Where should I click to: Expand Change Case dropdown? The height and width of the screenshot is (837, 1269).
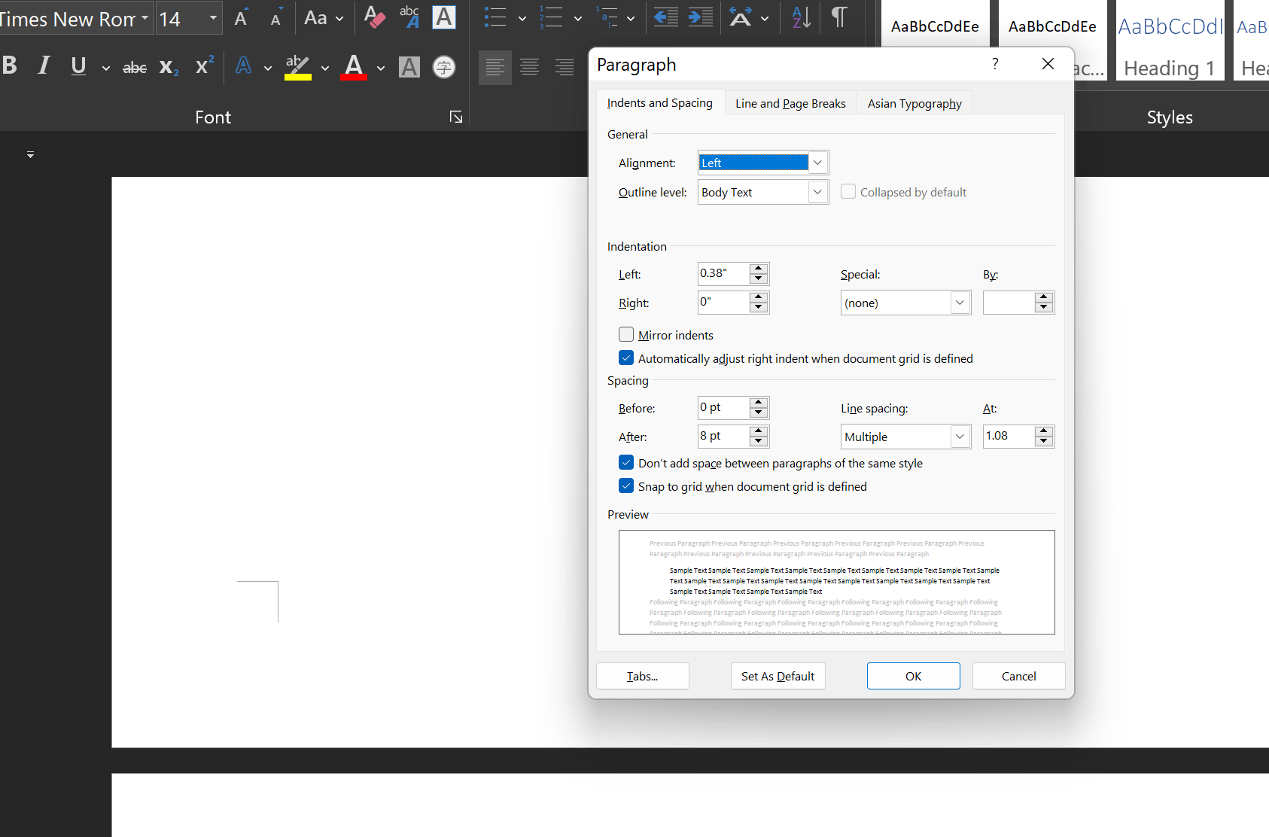[x=339, y=18]
